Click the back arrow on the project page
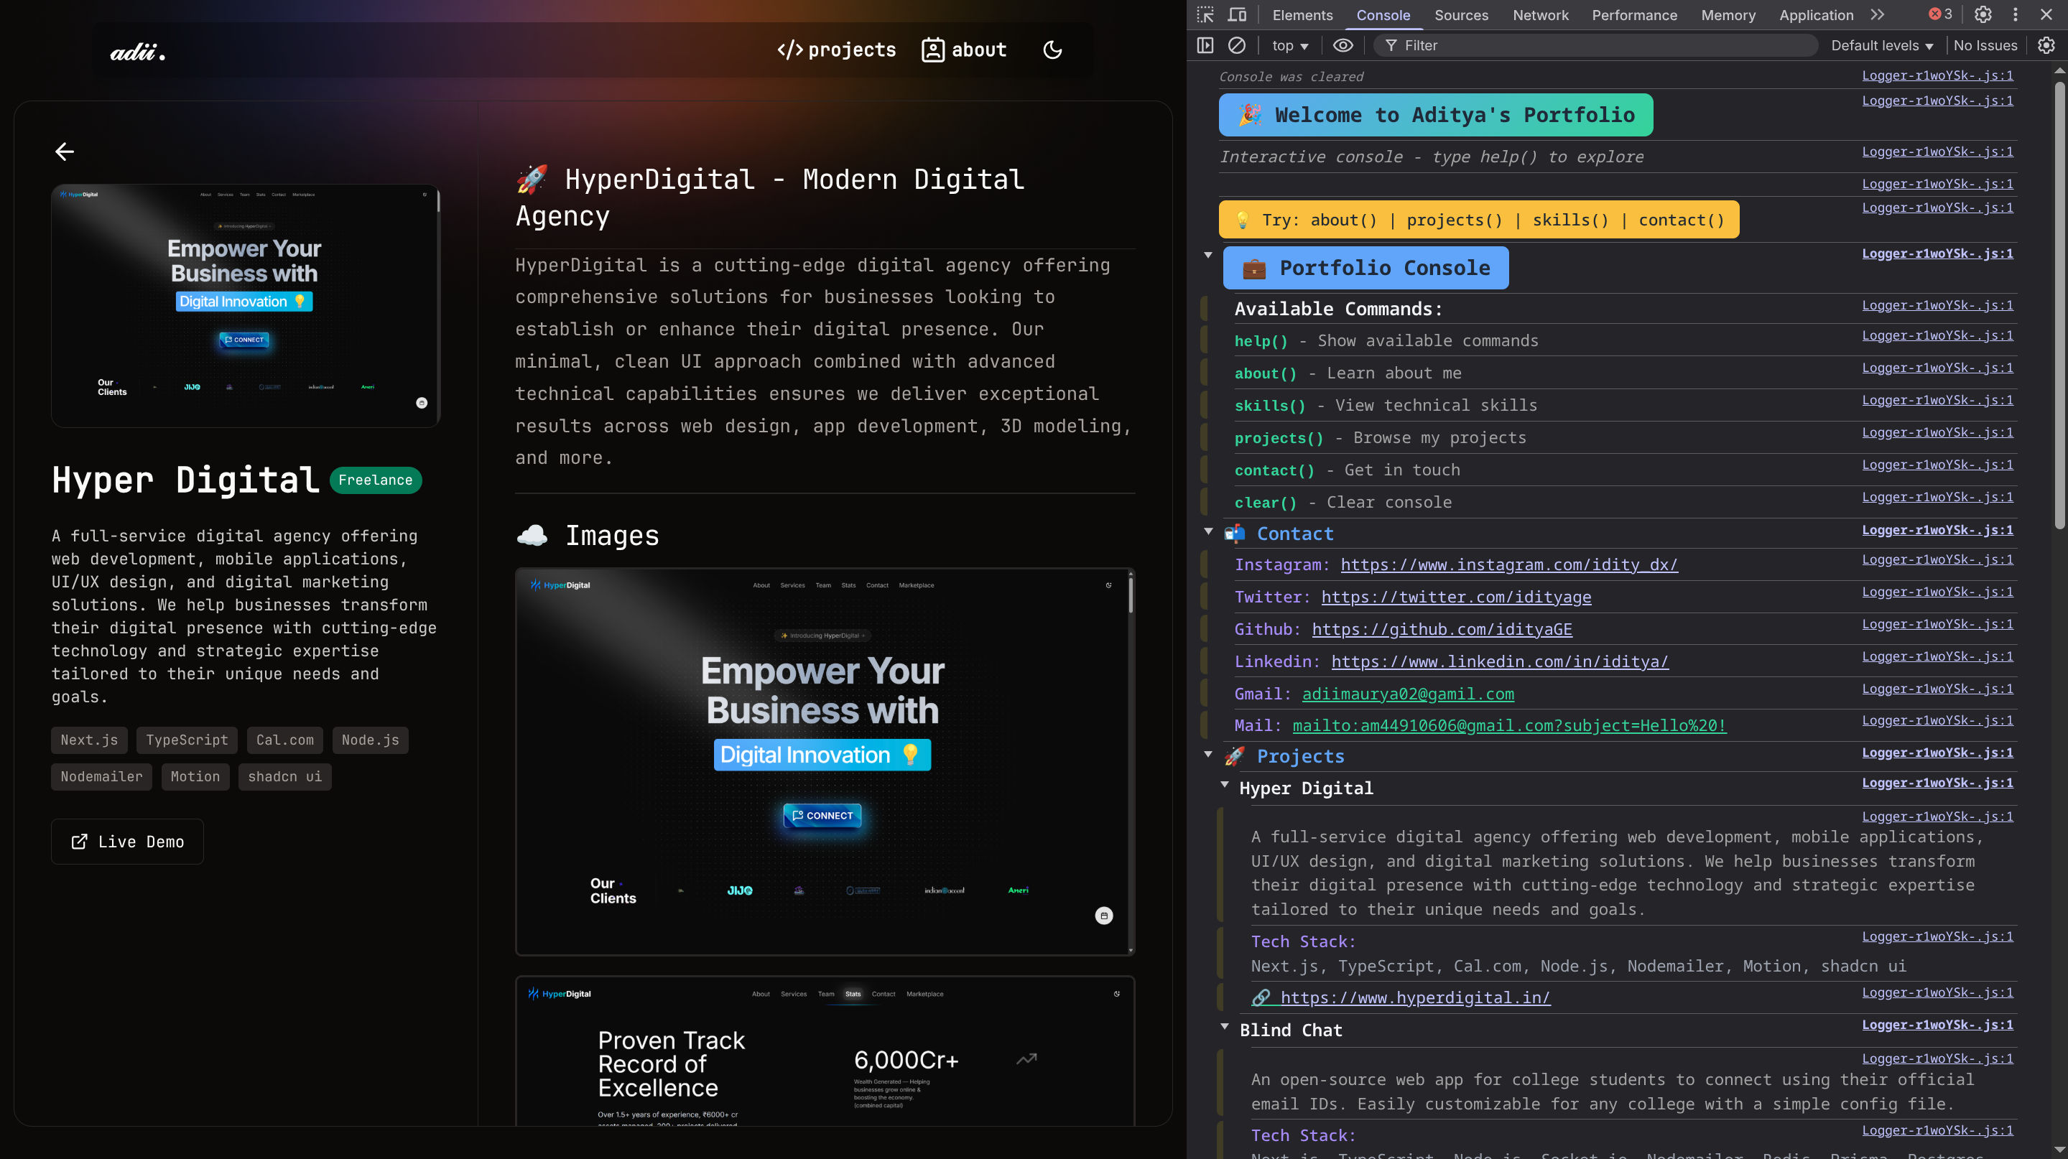This screenshot has width=2068, height=1159. 64,151
